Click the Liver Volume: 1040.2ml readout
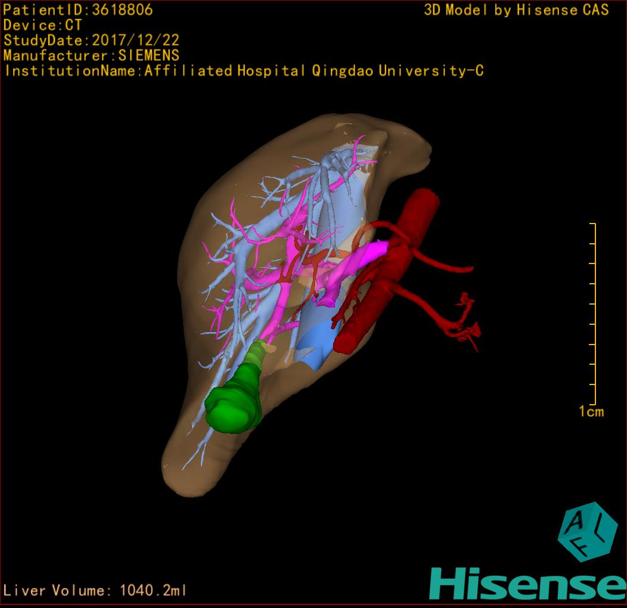This screenshot has height=608, width=627. click(x=94, y=590)
